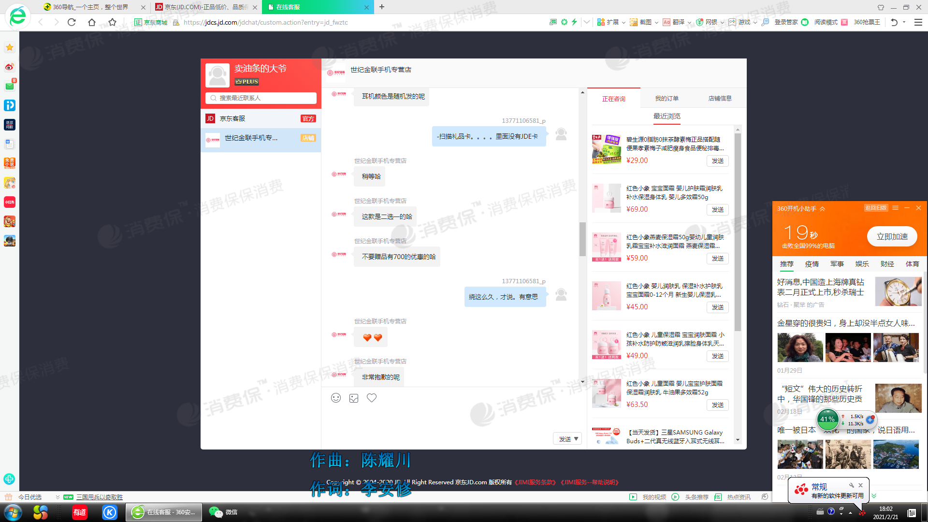Screen dimensions: 928x522
Task: Click the WeChat icon in taskbar
Action: click(216, 512)
